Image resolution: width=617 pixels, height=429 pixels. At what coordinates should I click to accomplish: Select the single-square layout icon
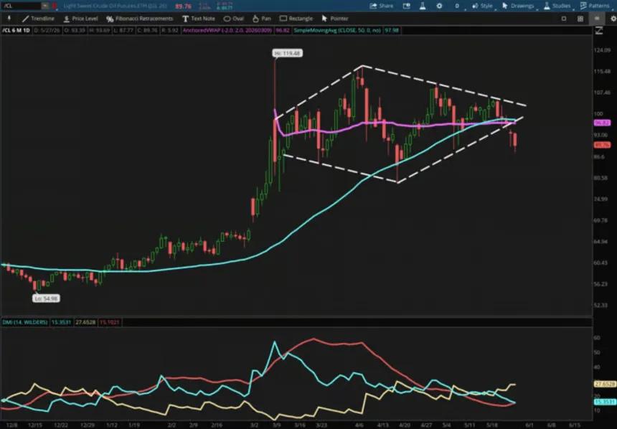coord(564,19)
